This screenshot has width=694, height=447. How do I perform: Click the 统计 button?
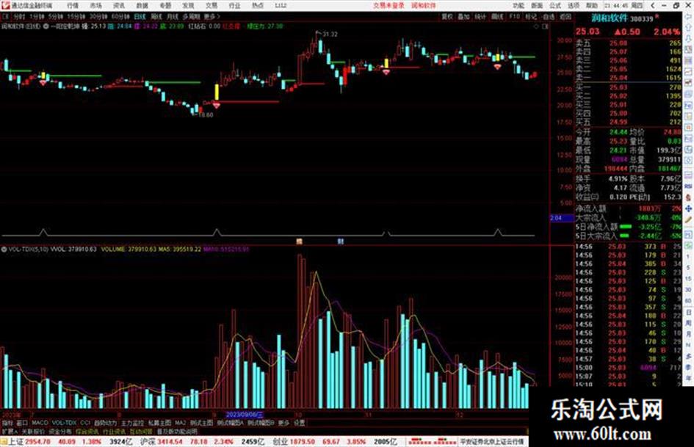[480, 16]
